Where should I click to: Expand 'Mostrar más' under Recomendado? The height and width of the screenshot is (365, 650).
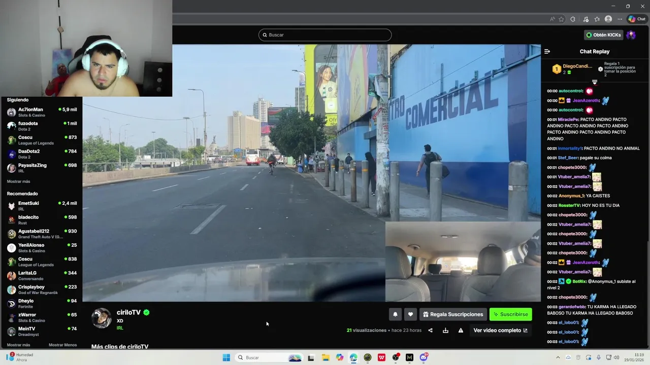click(18, 345)
